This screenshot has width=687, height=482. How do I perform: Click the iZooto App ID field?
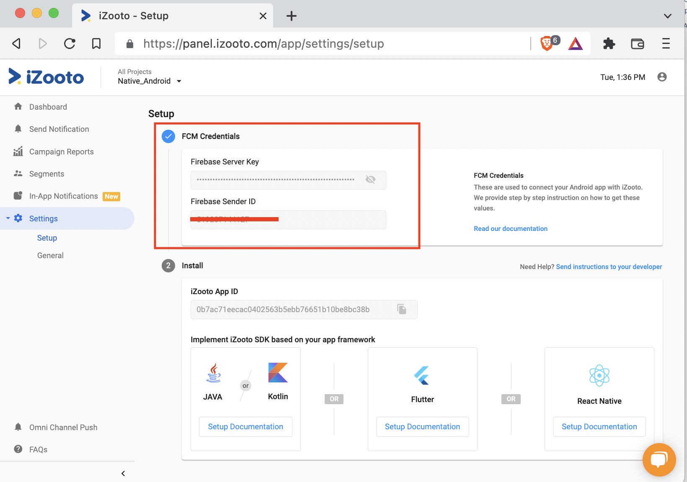point(304,310)
